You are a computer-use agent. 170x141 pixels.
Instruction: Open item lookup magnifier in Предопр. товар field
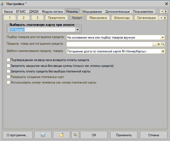(x=163, y=44)
